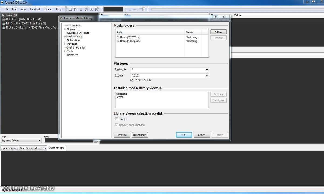Click the Value column header in the main window
324x194 pixels.
(237, 15)
